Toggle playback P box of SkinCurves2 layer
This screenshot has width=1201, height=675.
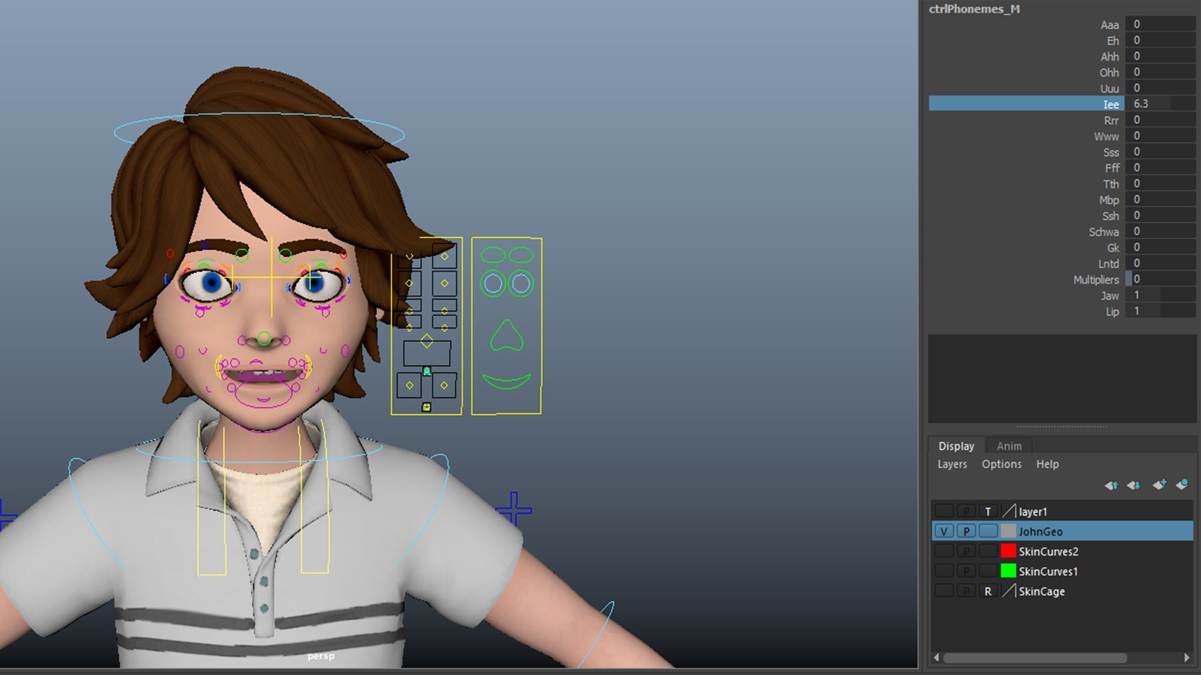(966, 551)
